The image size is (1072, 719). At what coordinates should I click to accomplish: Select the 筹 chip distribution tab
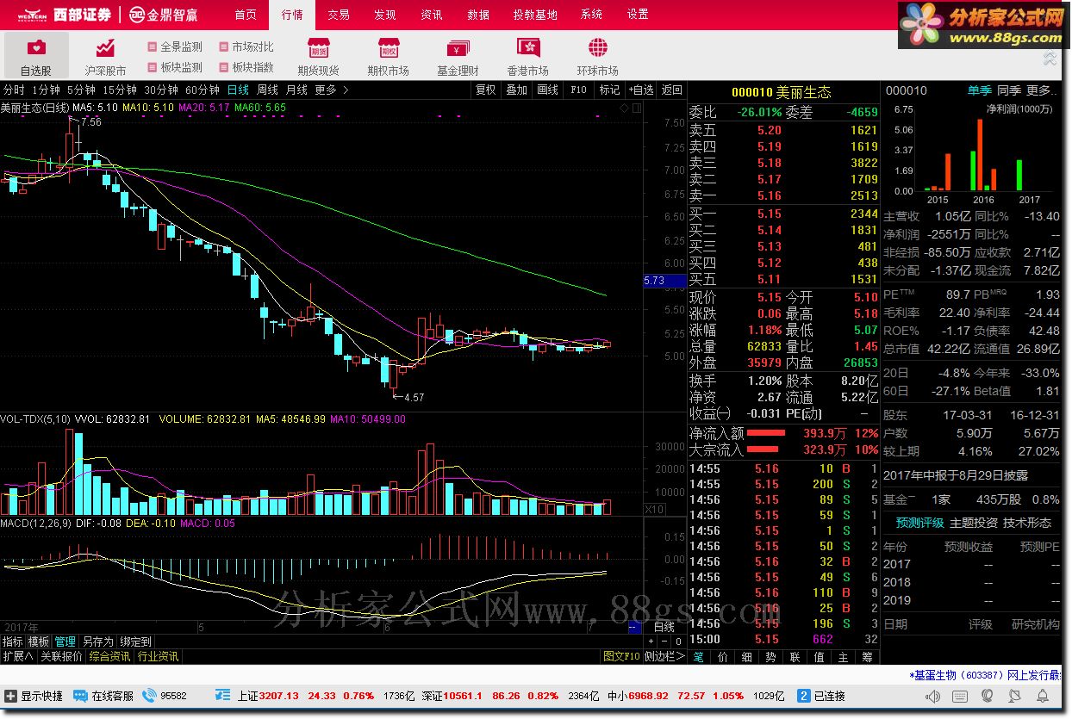click(867, 656)
